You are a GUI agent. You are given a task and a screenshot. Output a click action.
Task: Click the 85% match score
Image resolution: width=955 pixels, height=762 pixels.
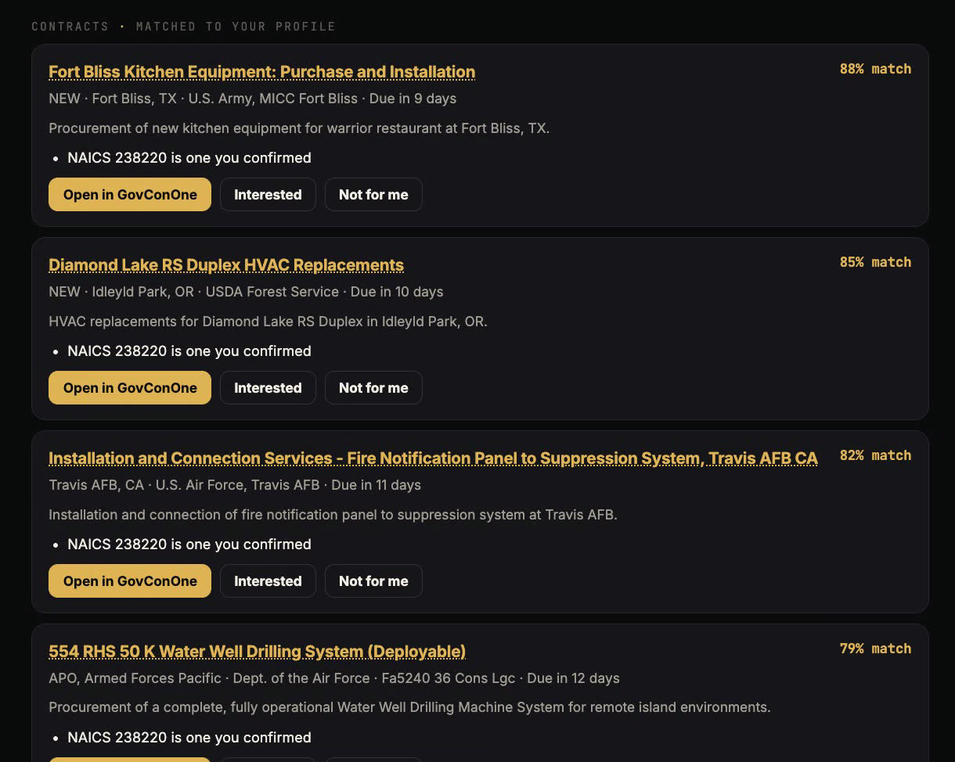point(875,262)
